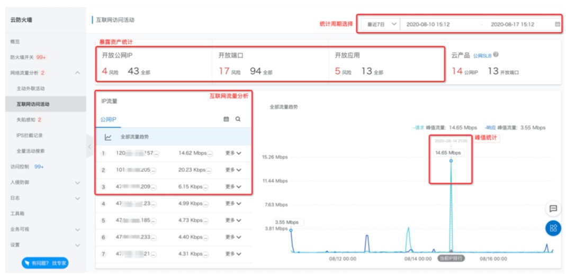
Task: Collapse the sidebar using the left arrow handle
Action: (89, 146)
